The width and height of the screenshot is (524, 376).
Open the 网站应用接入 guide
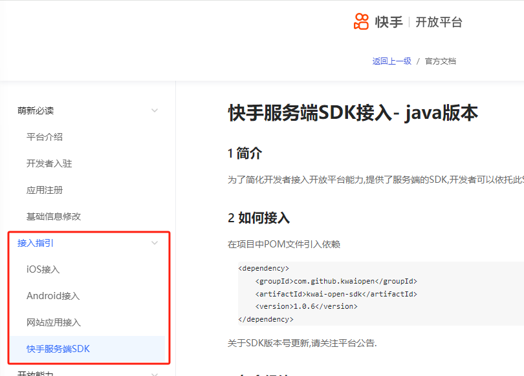pyautogui.click(x=54, y=322)
